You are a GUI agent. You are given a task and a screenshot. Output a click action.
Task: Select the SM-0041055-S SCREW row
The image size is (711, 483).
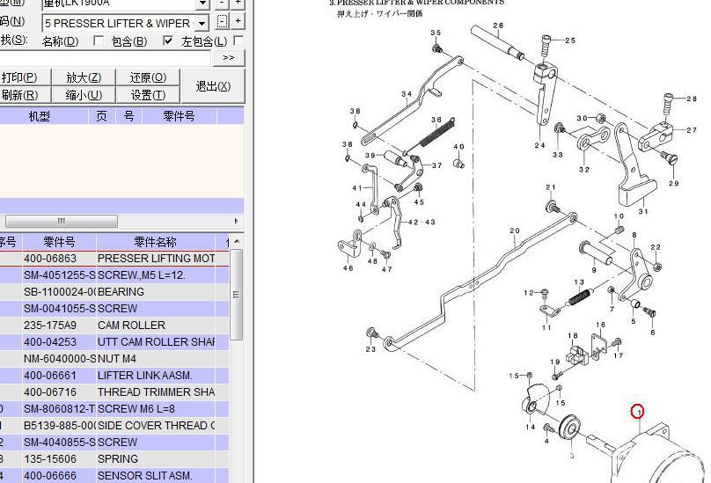pyautogui.click(x=114, y=309)
